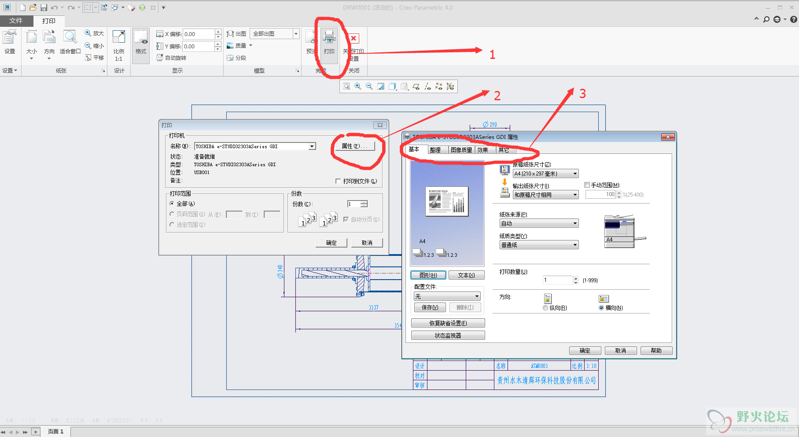Click Zoom In icon in graphics toolbar

(358, 87)
